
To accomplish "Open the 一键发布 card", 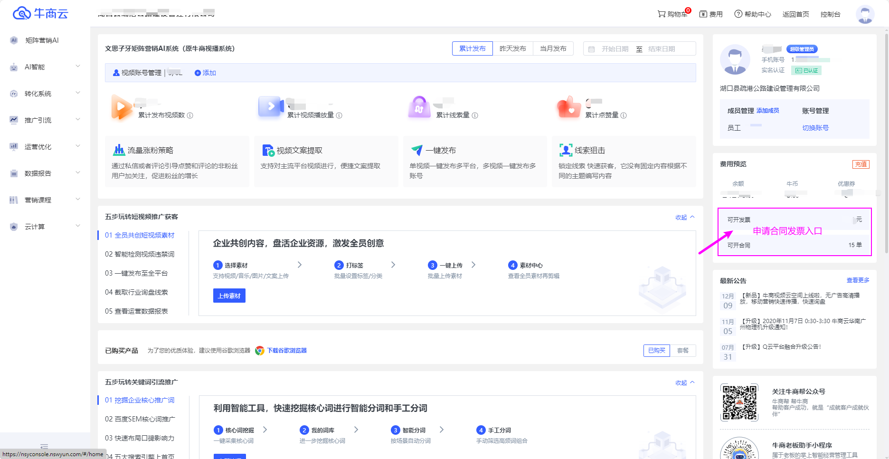I will tap(475, 162).
